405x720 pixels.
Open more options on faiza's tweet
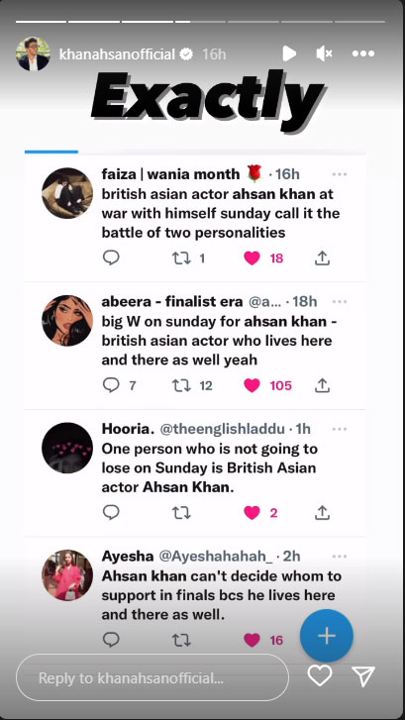[x=340, y=174]
